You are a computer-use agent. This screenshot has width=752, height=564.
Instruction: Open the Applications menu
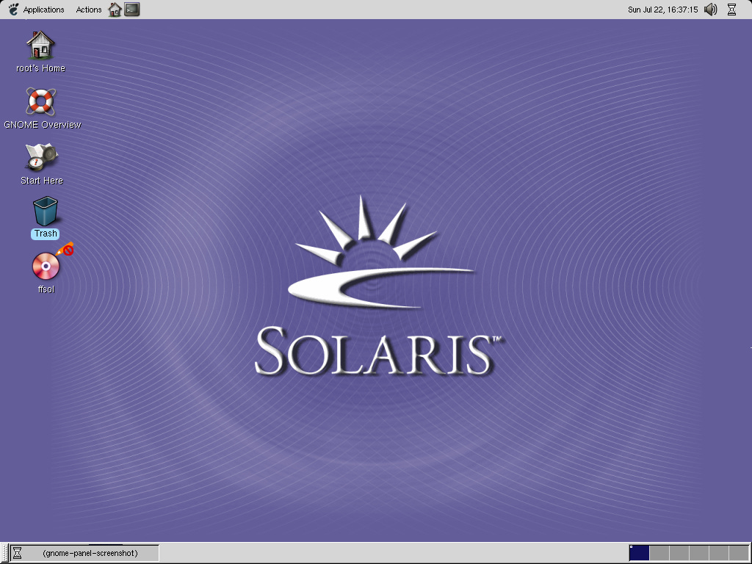pyautogui.click(x=42, y=10)
